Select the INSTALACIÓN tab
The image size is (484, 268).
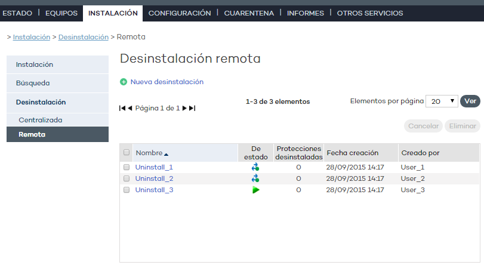pos(113,13)
